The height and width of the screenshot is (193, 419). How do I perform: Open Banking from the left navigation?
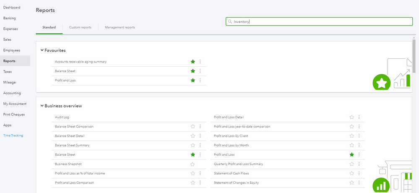10,18
